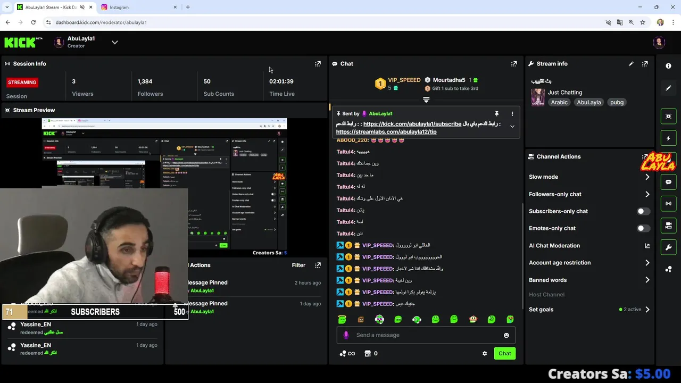Click Mourtadha5 in the leaderboard
Viewport: 681px width, 383px height.
click(449, 80)
